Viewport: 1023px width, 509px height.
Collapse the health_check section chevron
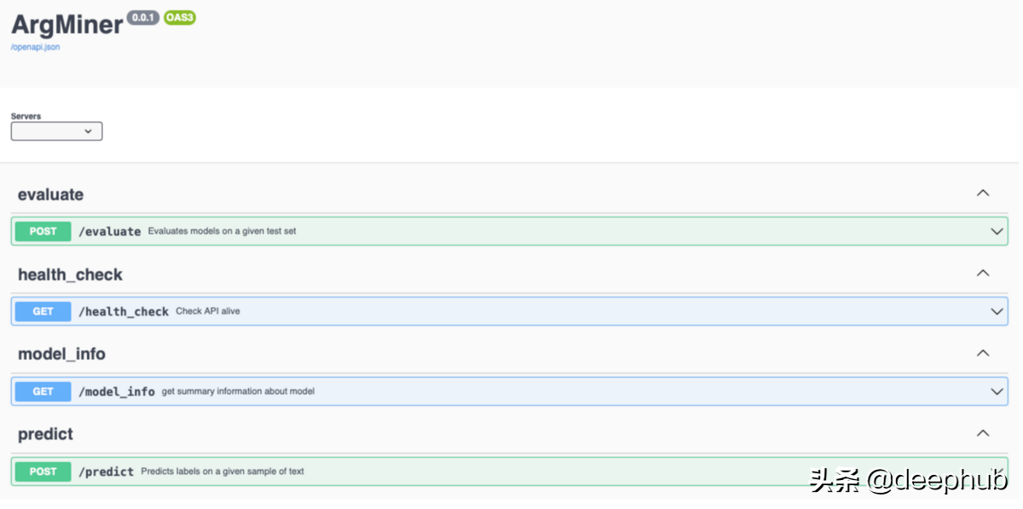coord(983,274)
